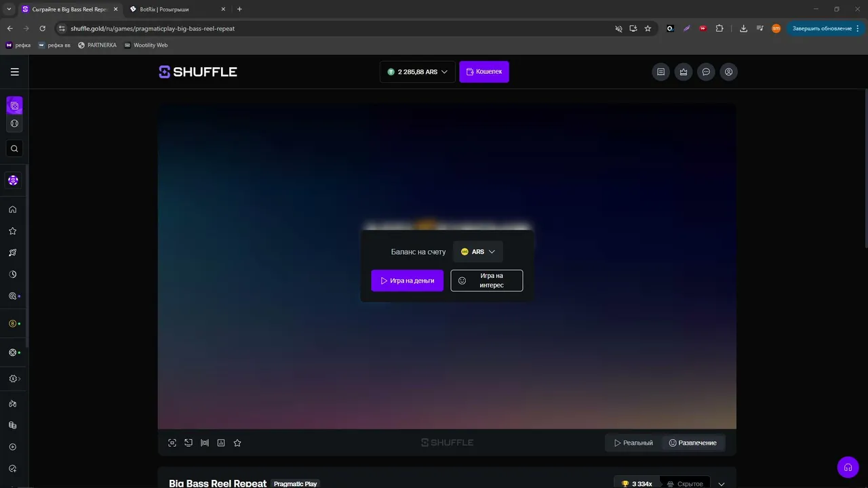Open the user profile icon in header
Viewport: 868px width, 488px height.
coord(729,72)
